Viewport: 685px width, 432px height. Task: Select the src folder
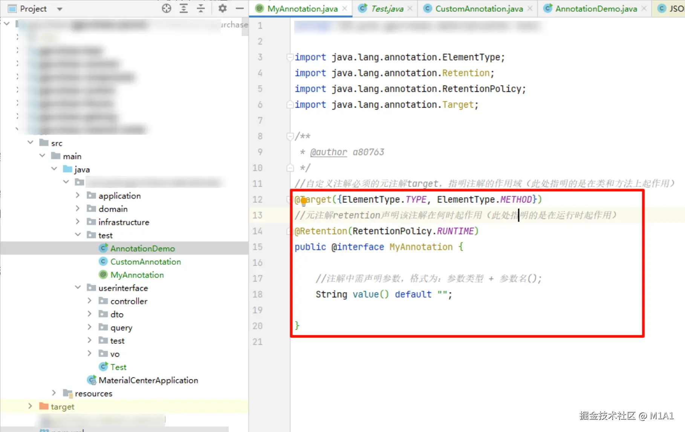pyautogui.click(x=57, y=143)
